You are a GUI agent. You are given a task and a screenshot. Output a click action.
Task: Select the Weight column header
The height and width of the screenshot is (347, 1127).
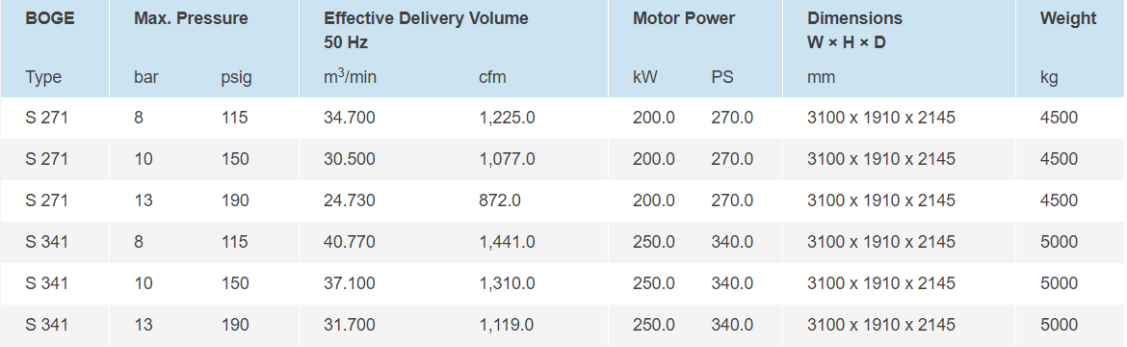point(1068,18)
